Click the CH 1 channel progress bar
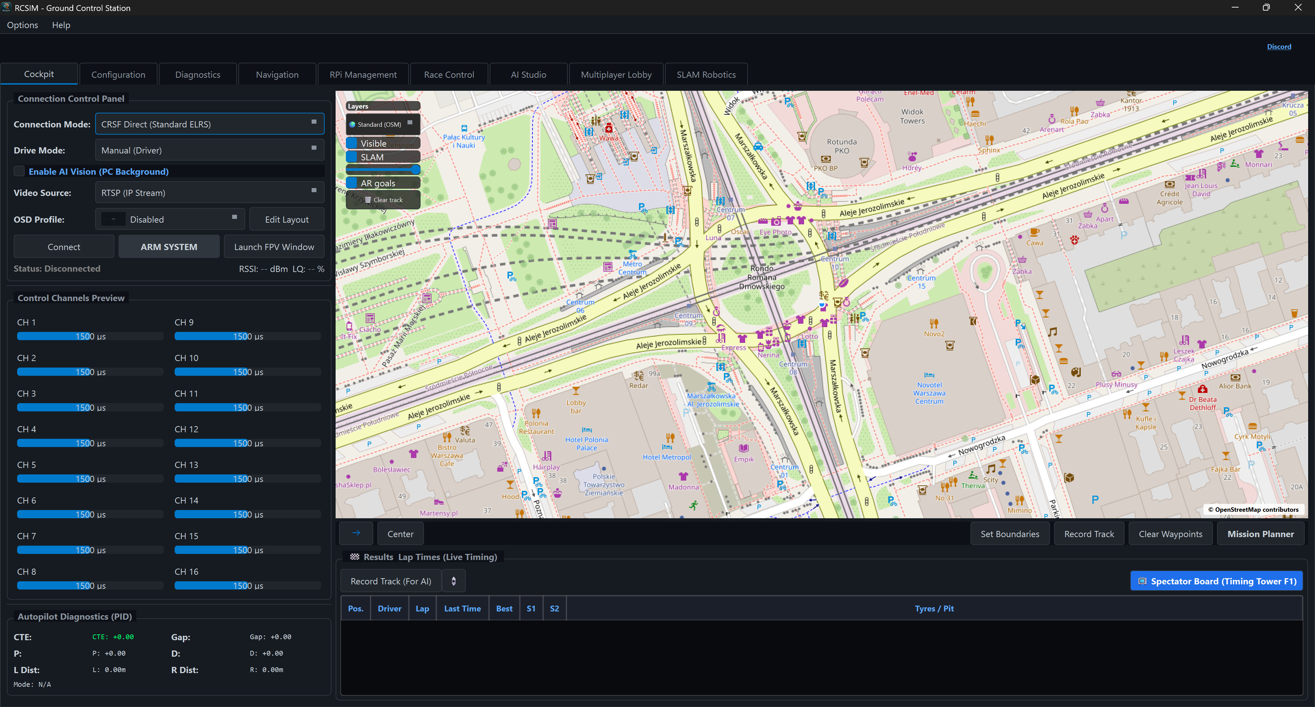 point(90,336)
